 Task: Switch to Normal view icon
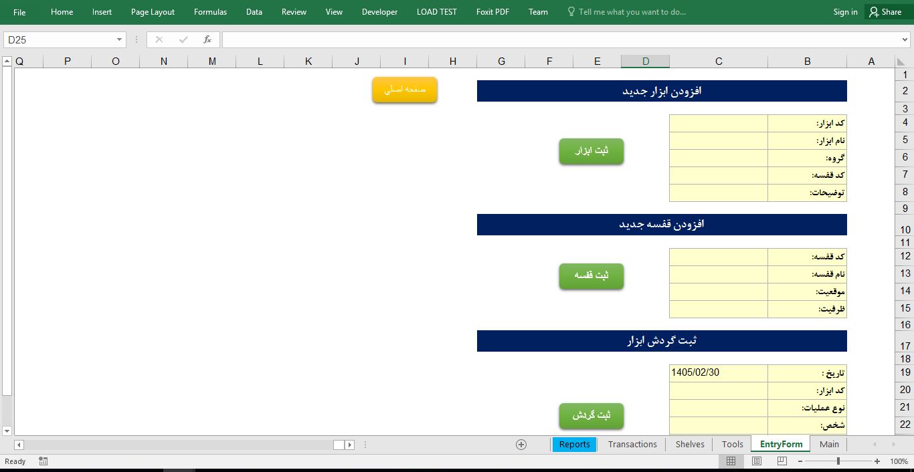click(x=731, y=461)
